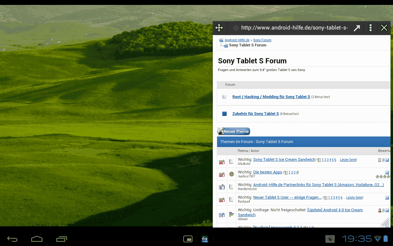Click hot-thread status icon in markus1907 row

(222, 174)
